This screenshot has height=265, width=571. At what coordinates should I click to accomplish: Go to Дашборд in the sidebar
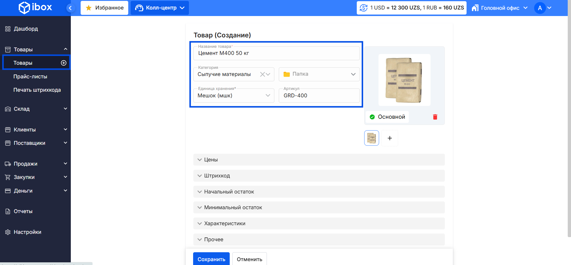26,29
